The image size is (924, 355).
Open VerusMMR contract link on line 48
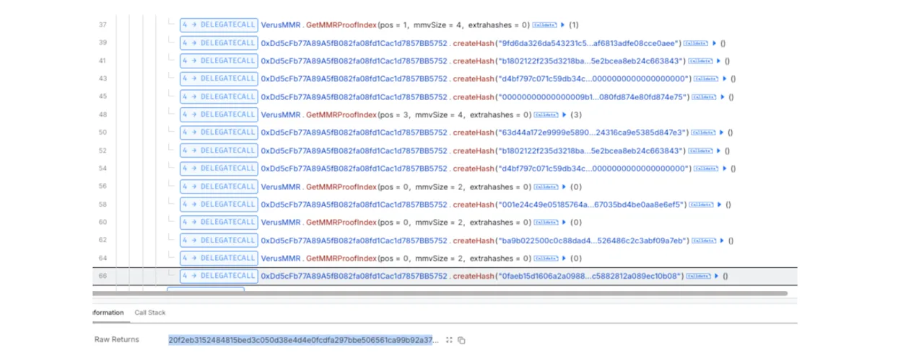(x=280, y=114)
